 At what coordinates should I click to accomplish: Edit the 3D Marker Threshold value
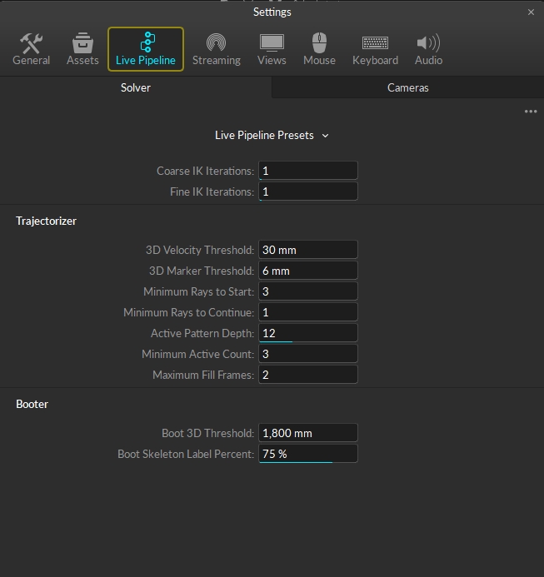pos(307,271)
